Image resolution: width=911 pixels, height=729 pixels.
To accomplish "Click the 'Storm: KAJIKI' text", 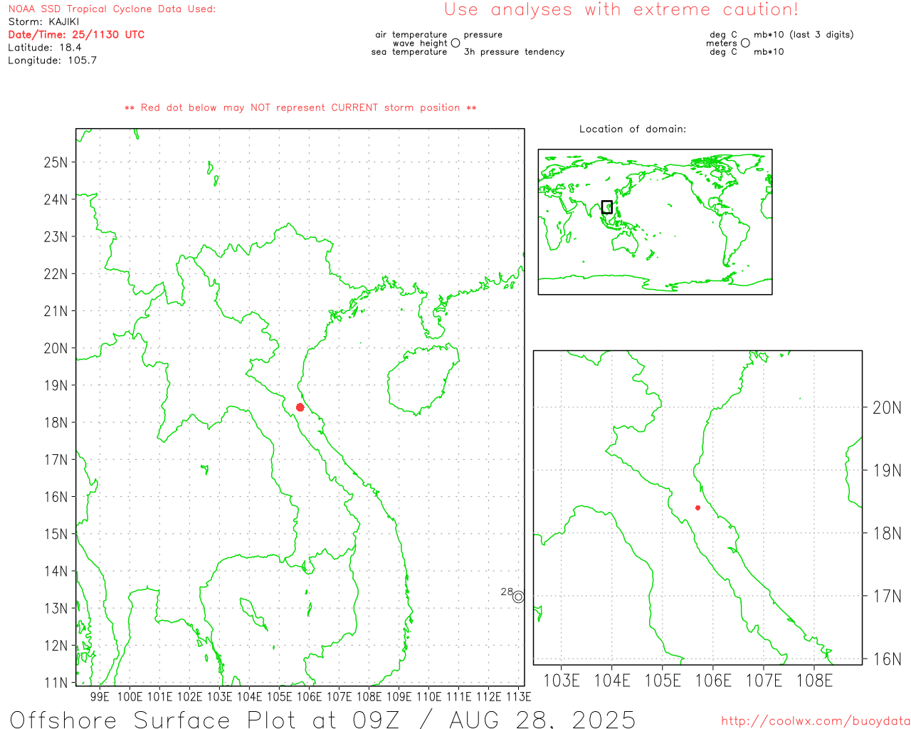I will click(x=43, y=21).
